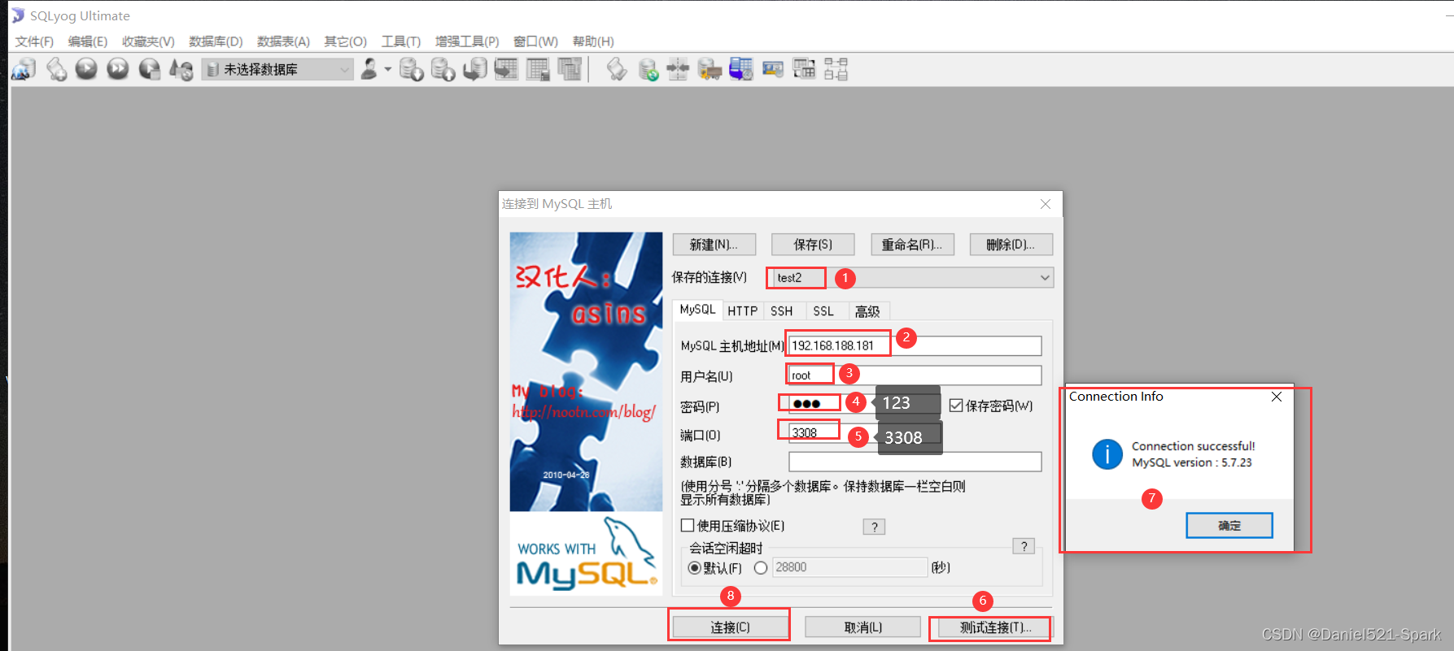Switch to the 高级 tab
Viewport: 1454px width, 651px height.
[867, 311]
